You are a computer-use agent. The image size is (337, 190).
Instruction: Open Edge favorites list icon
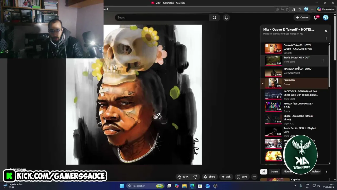click(300, 9)
